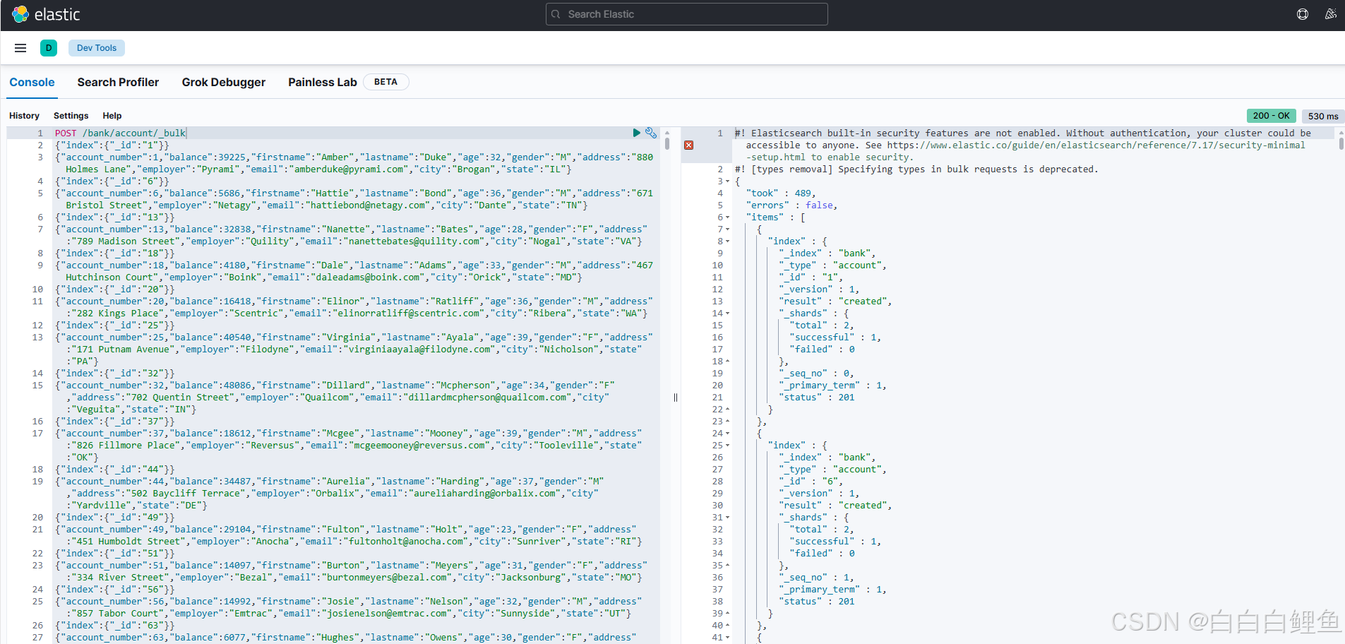Collapse the _shards object at line 14

[727, 313]
